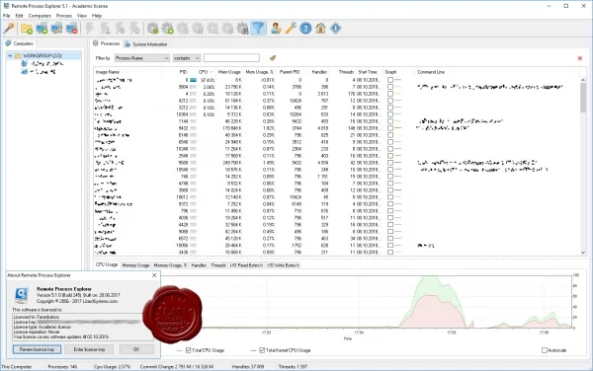Screen dimensions: 593x371
Task: Click 'Threads: 1 597' in status bar
Action: [293, 366]
